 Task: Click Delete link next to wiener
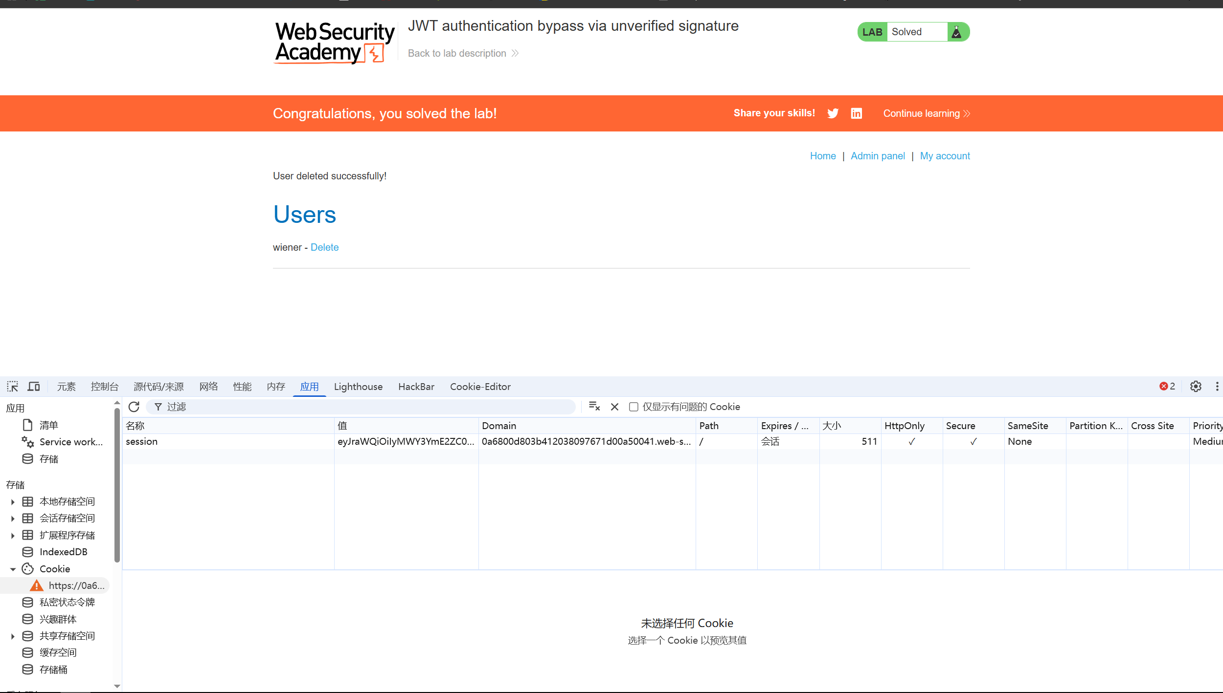click(324, 247)
